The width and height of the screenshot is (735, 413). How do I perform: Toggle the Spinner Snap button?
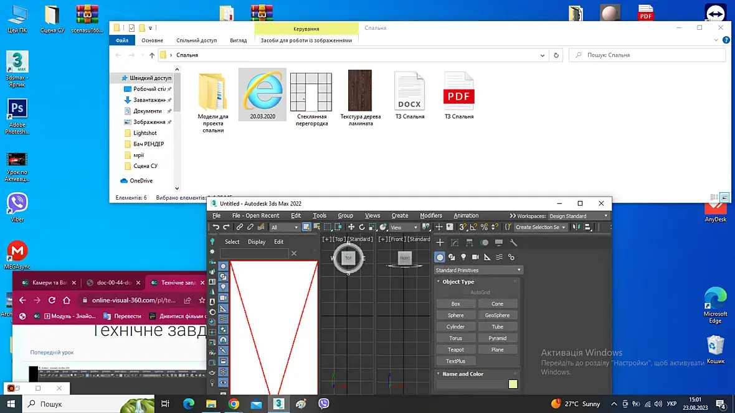point(495,227)
